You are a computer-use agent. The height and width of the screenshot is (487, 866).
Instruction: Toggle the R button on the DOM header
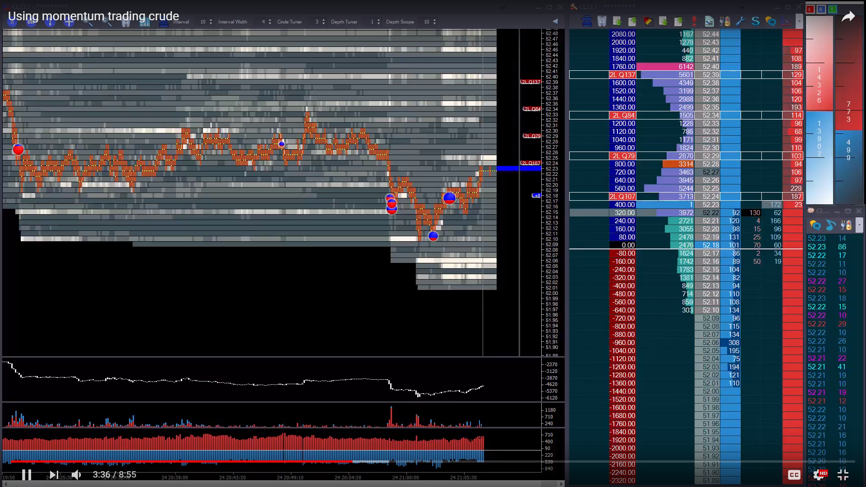[x=821, y=10]
